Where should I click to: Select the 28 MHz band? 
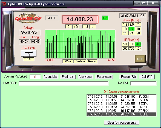click(138, 33)
